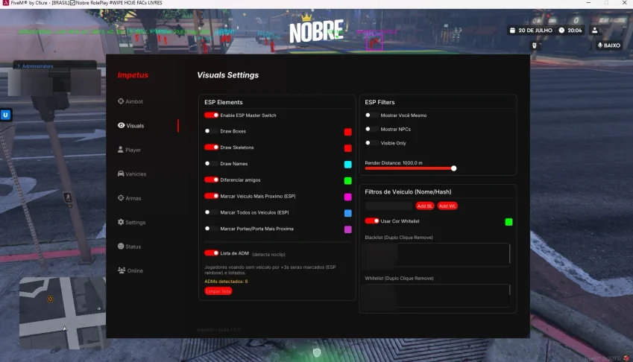Click the minimap in the lower-left corner
633x362 pixels.
pos(63,312)
